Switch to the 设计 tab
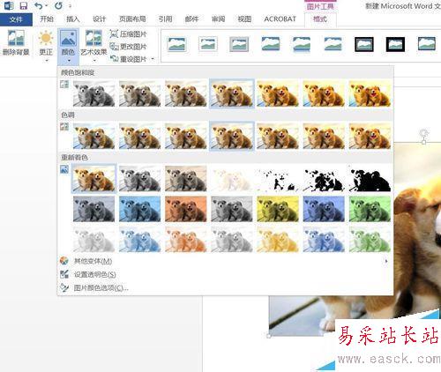441x372 pixels. tap(99, 19)
